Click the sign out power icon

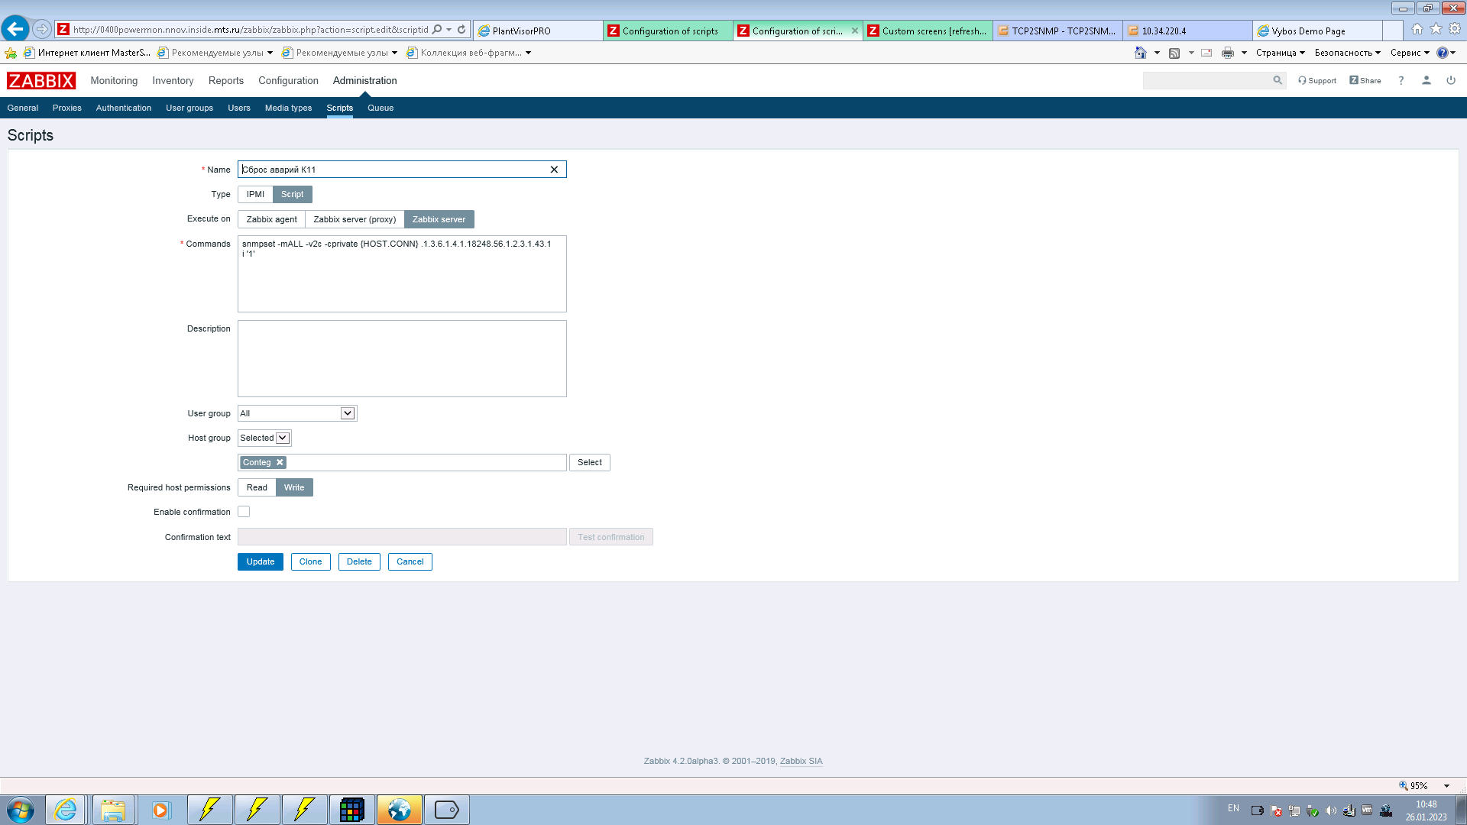tap(1450, 80)
